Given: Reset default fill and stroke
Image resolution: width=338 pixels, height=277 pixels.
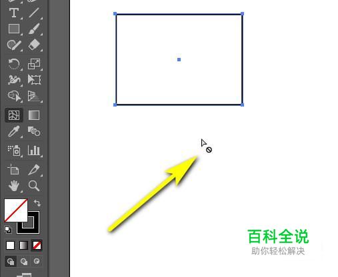Looking at the screenshot, I should [8, 230].
